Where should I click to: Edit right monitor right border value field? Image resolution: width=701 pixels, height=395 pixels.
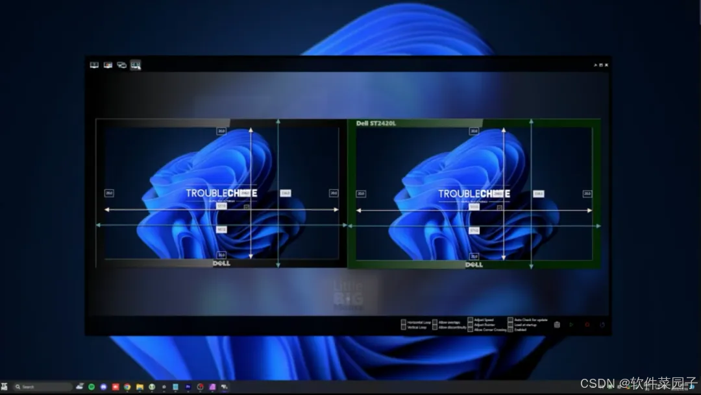pos(587,193)
